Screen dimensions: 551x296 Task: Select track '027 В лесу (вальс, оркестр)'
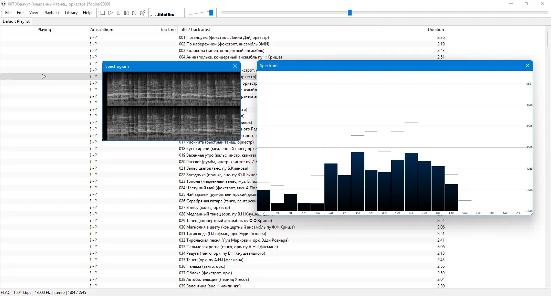pos(205,208)
